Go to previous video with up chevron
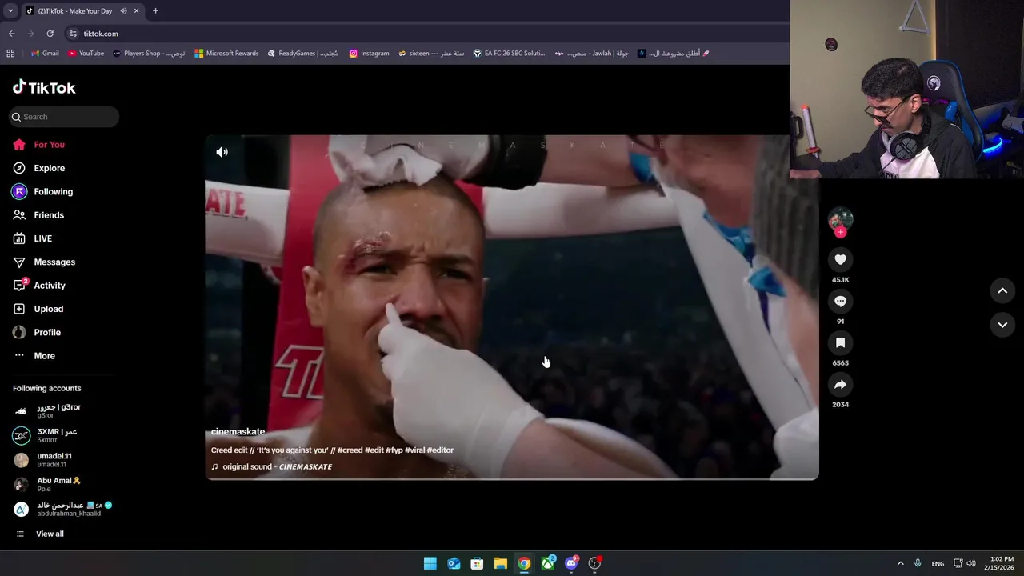Screen dimensions: 1024x576 pos(1002,290)
